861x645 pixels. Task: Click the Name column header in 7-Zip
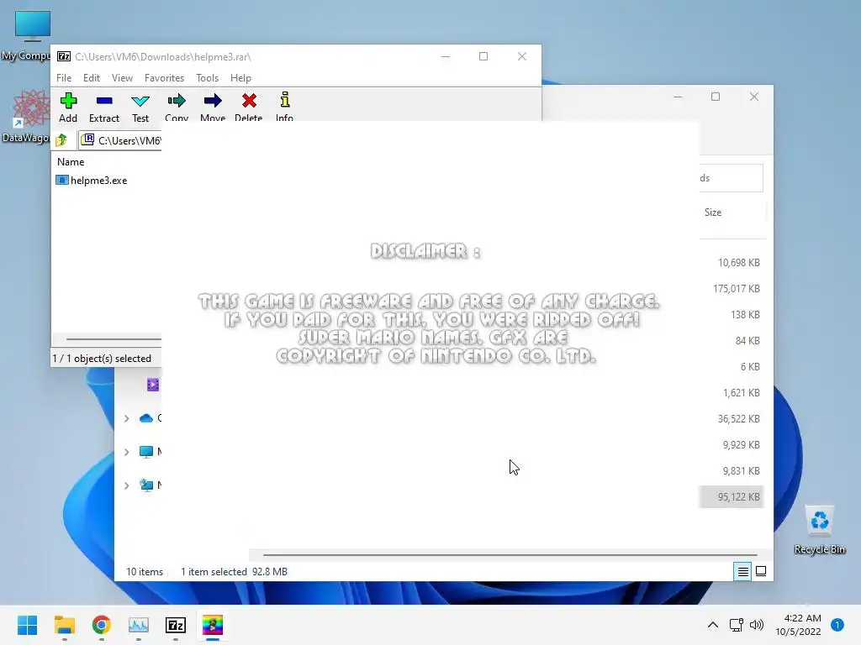(71, 162)
